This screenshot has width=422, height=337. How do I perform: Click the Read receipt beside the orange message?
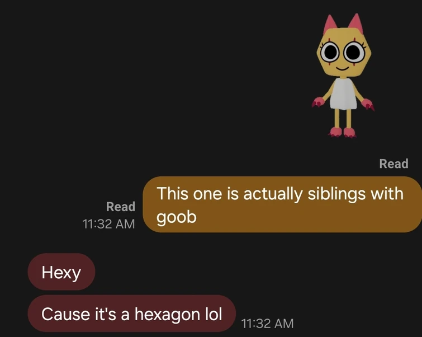[x=121, y=207]
